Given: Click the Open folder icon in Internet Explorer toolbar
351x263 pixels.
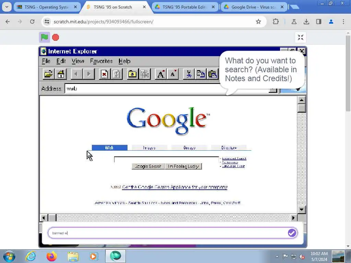Looking at the screenshot, I should click(48, 74).
